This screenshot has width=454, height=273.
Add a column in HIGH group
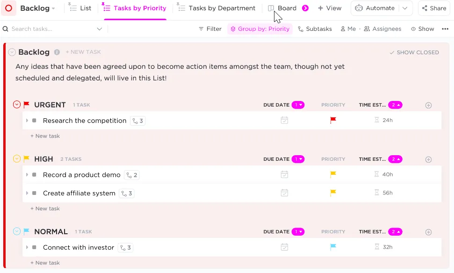pos(429,159)
